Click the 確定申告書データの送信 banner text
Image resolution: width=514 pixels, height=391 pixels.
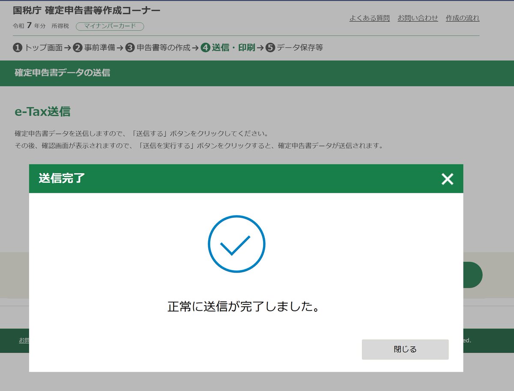click(x=63, y=73)
